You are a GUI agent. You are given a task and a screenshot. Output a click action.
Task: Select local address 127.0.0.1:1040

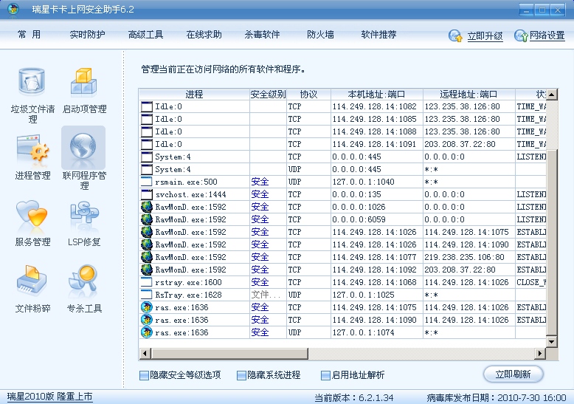(x=363, y=182)
